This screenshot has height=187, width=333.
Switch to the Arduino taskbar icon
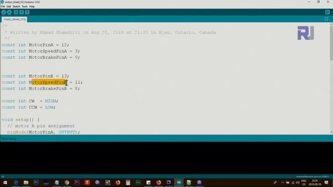tap(179, 182)
